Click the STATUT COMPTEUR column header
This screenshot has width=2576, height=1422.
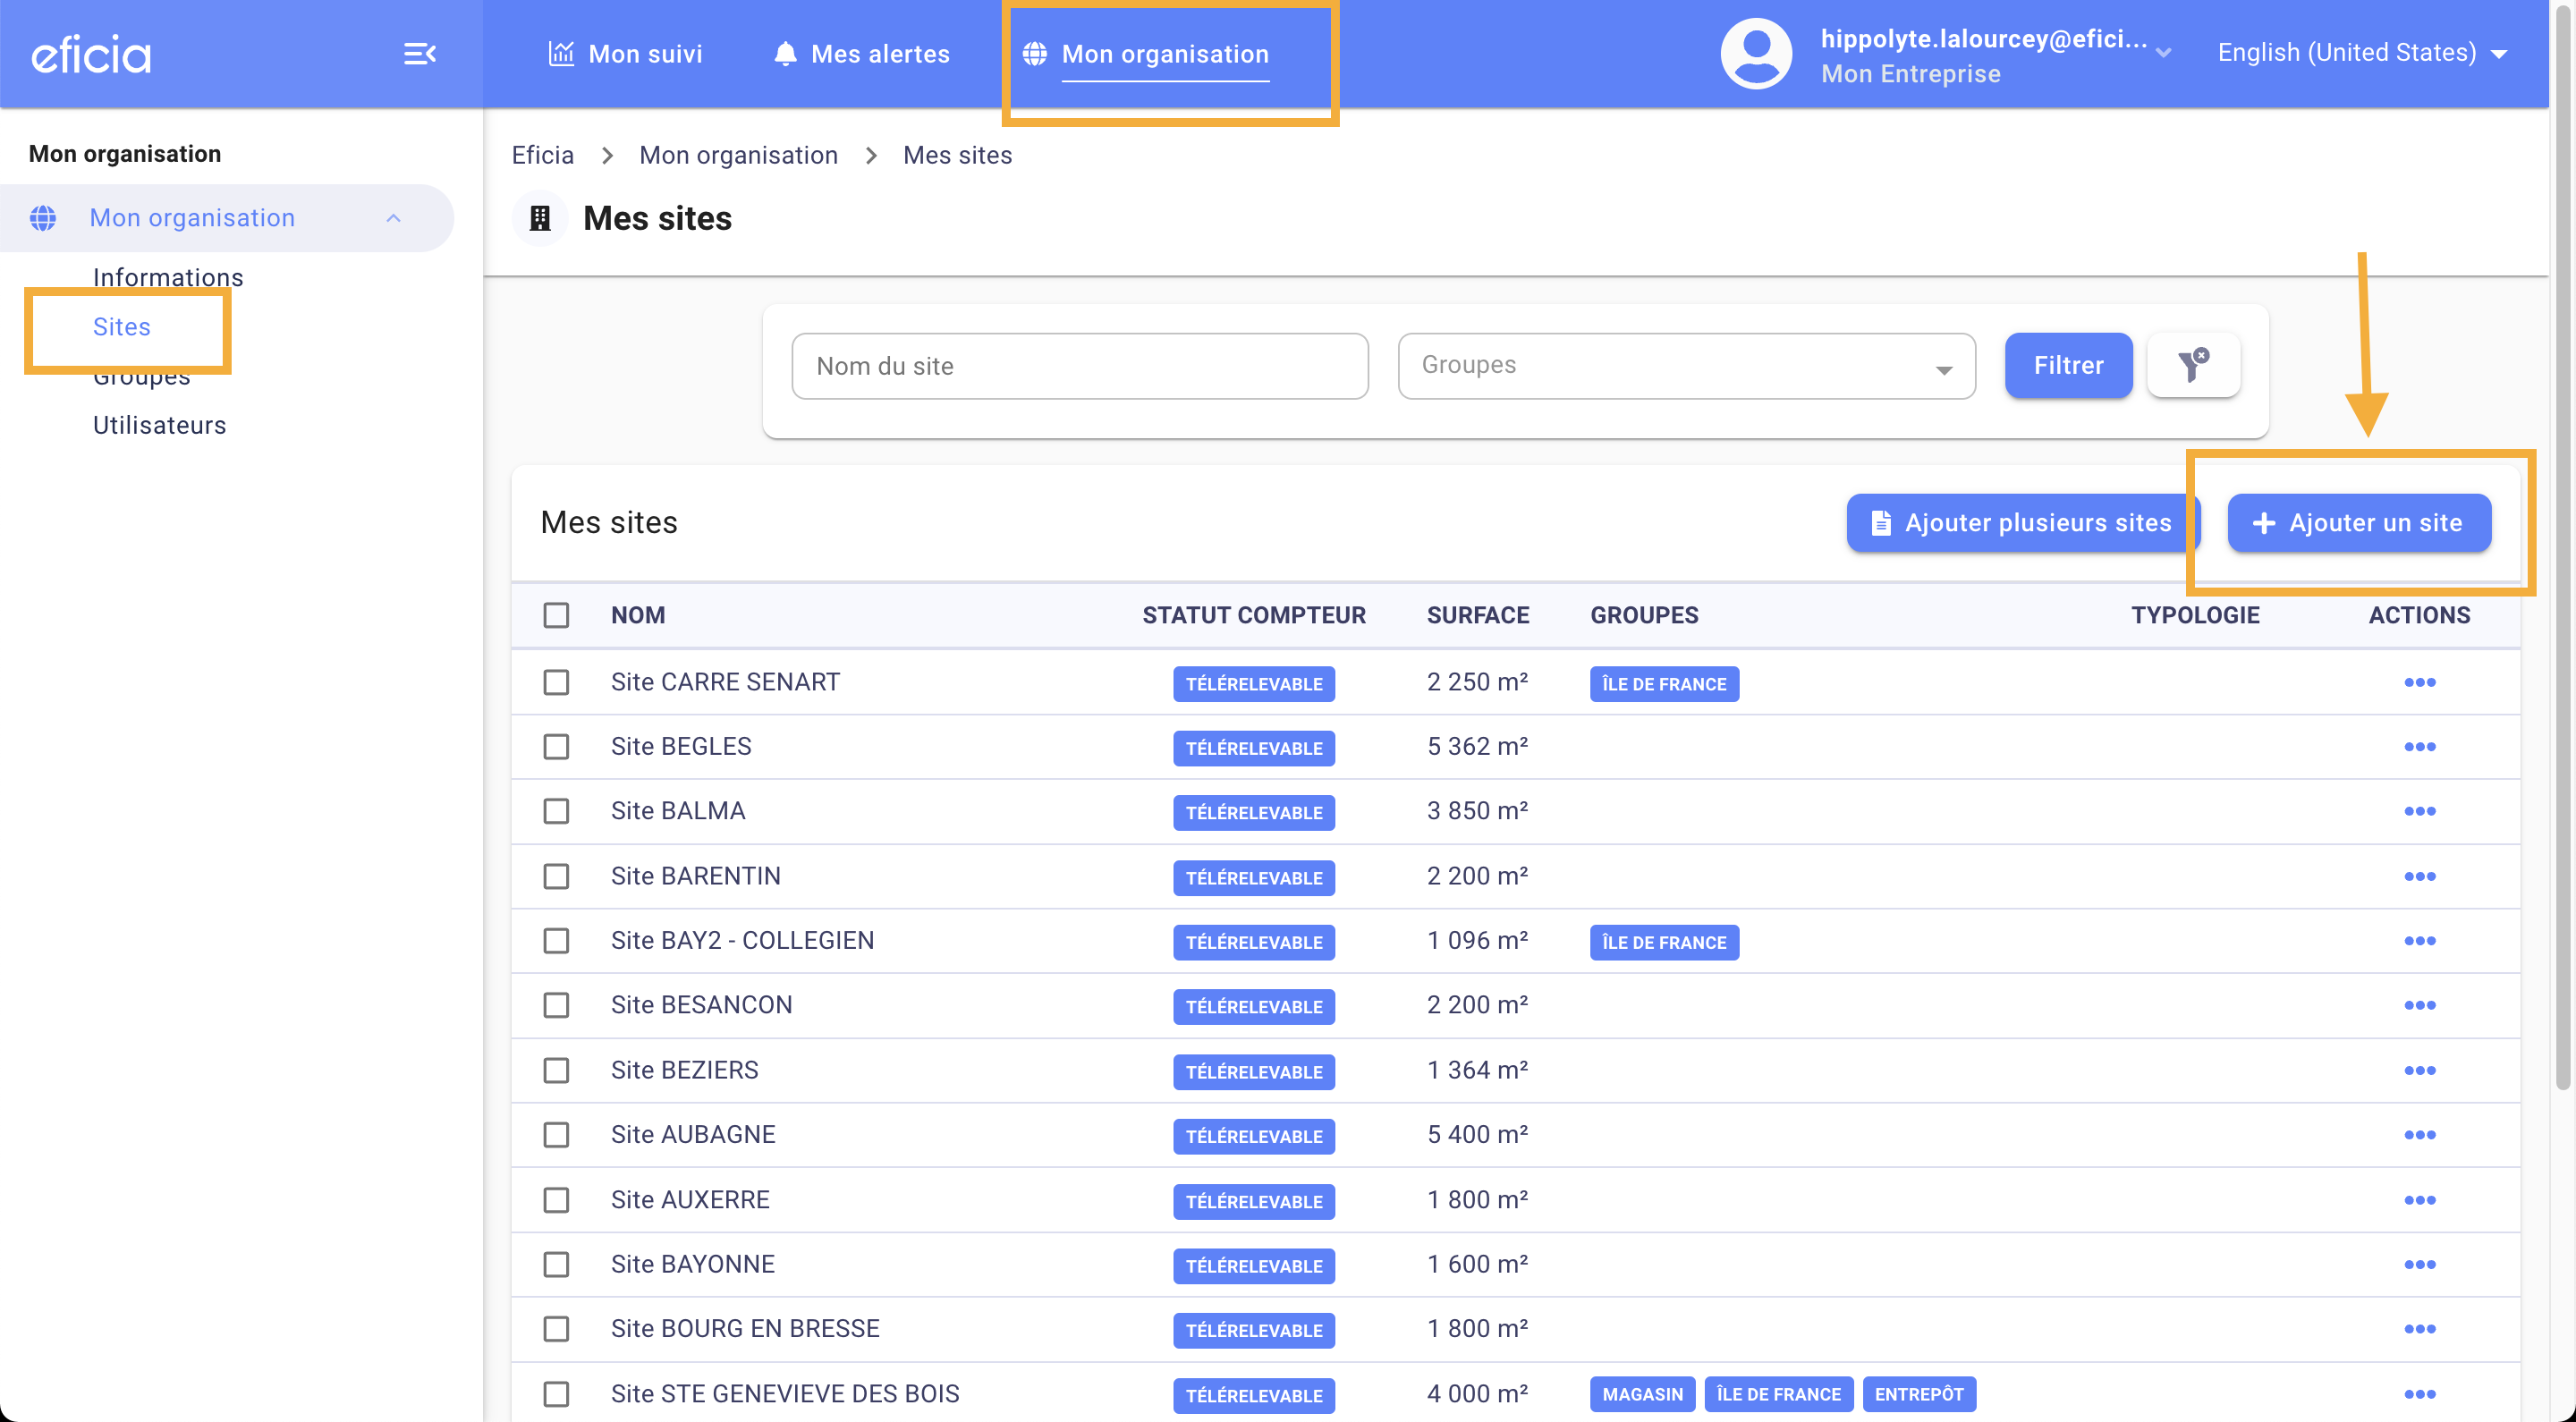(1254, 615)
